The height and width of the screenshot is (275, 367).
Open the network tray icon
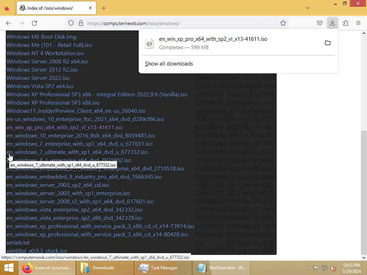[x=324, y=268]
